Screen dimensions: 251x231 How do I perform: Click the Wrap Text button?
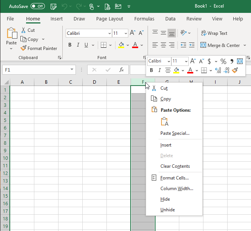click(x=214, y=33)
